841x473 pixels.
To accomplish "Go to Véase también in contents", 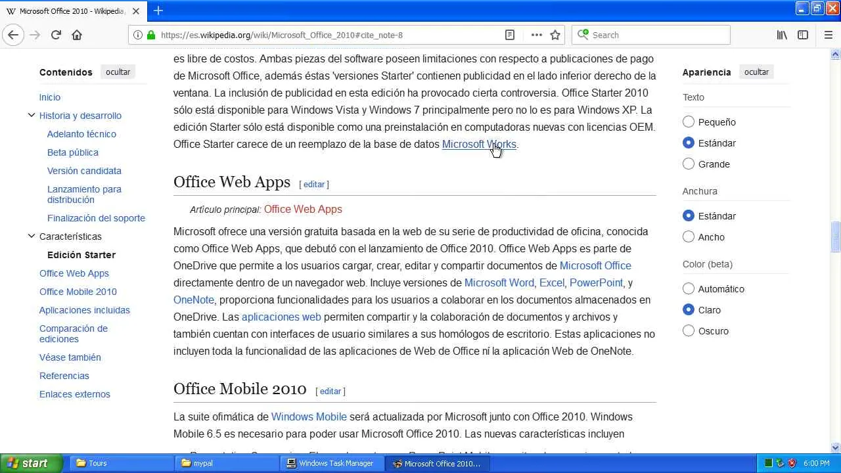I will coord(70,357).
